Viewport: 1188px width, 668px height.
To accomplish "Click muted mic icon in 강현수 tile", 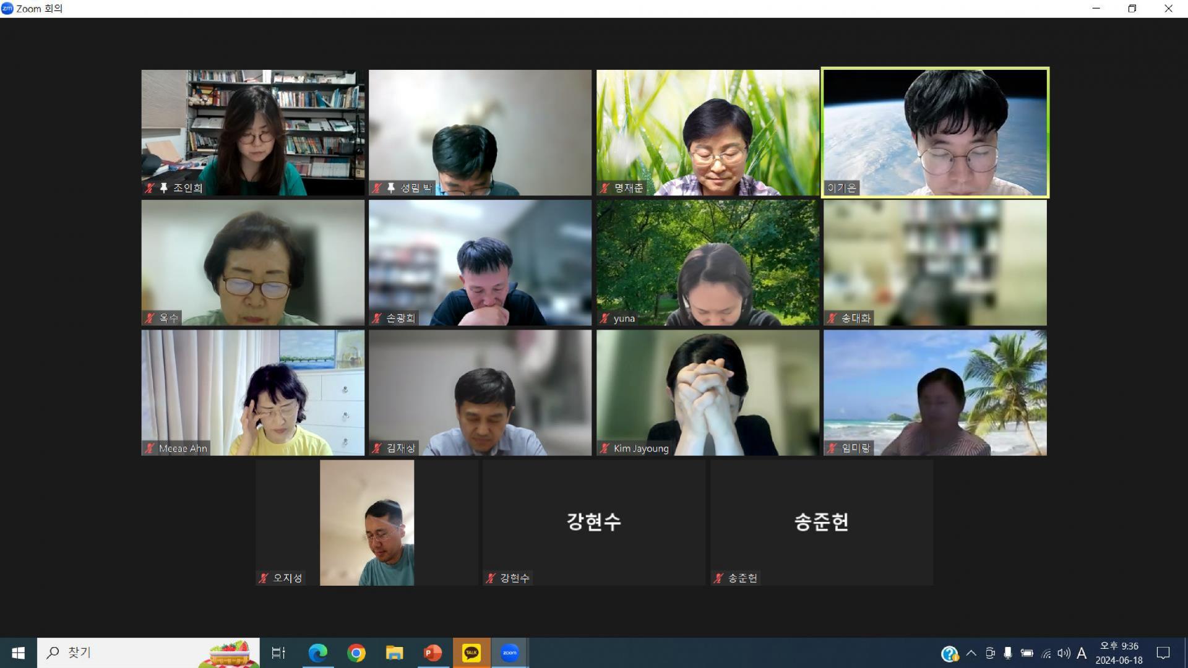I will [x=491, y=578].
